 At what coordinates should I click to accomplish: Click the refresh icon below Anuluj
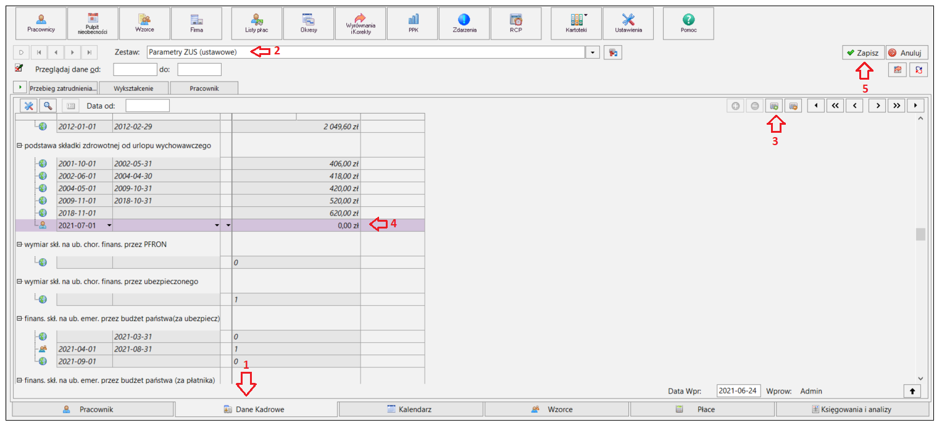[x=919, y=70]
